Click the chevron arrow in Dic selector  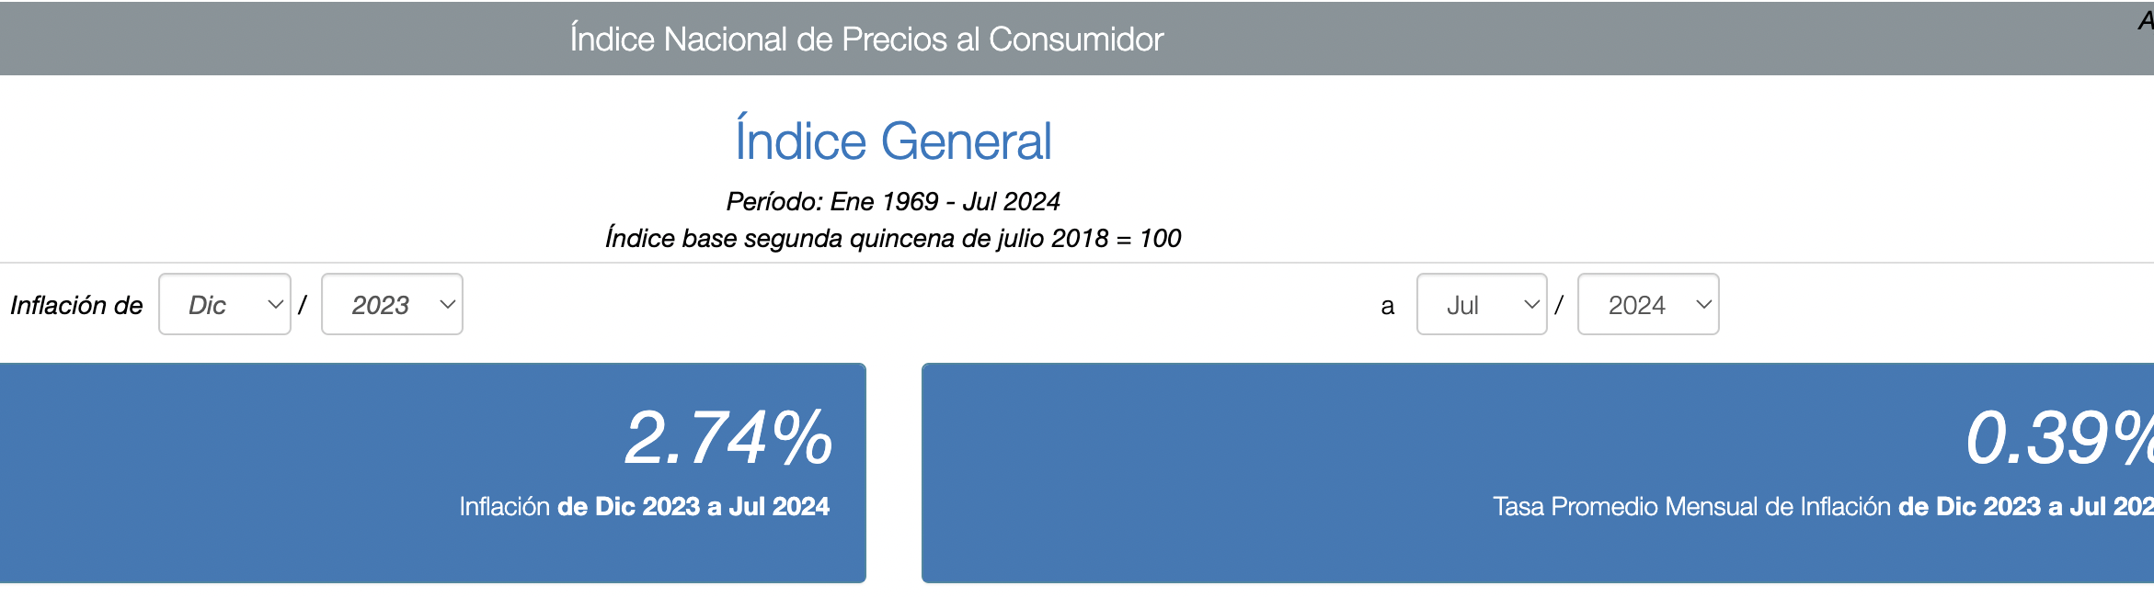(x=275, y=304)
